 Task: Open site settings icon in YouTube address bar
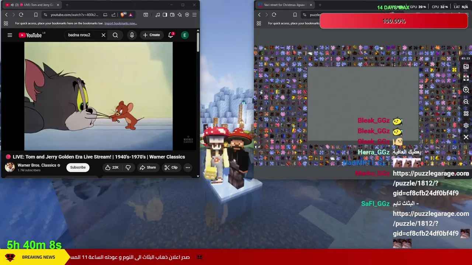point(45,15)
